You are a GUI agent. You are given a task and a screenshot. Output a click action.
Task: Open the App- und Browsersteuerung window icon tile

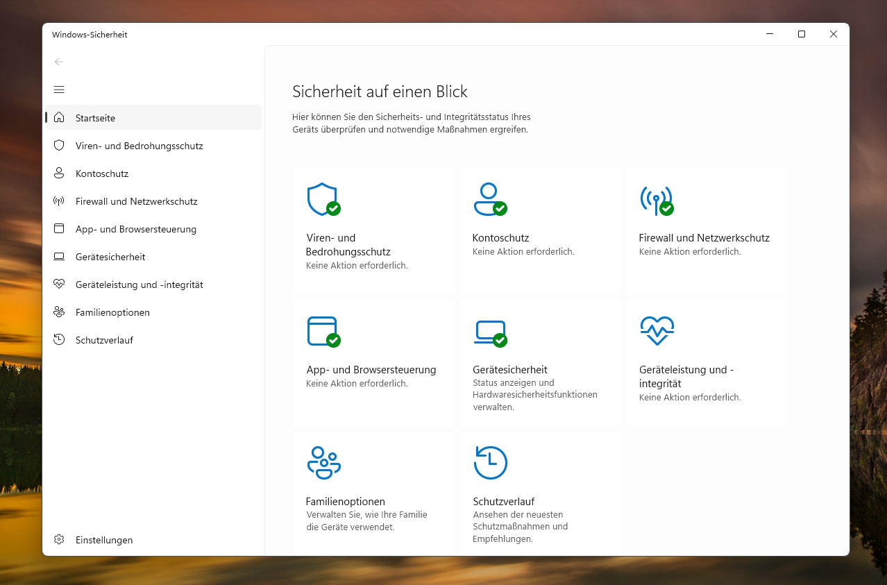click(x=323, y=332)
